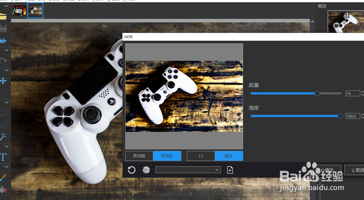Viewport: 364px width, 200px height.
Task: Click the quality value field showing 74
Action: (353, 93)
